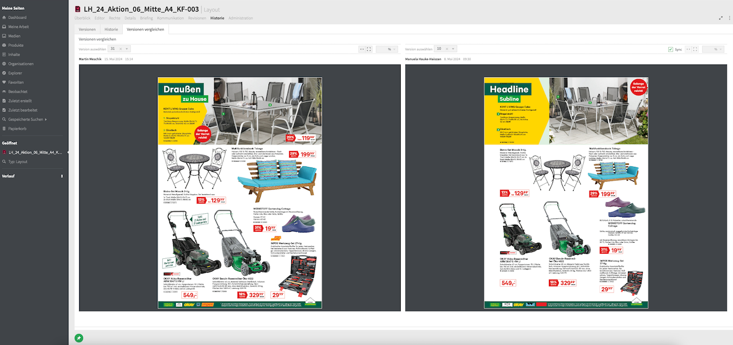The height and width of the screenshot is (345, 733).
Task: Open the Kommunikation menu item
Action: point(170,18)
